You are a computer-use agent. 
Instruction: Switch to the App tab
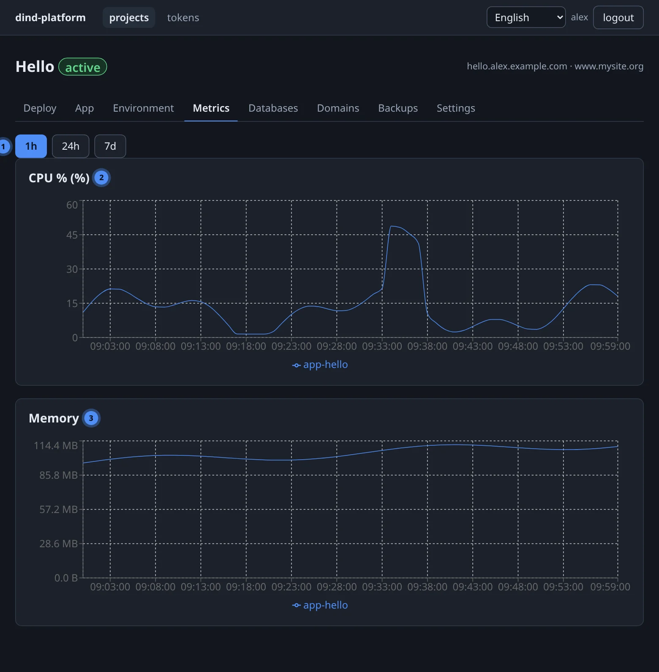pyautogui.click(x=84, y=108)
